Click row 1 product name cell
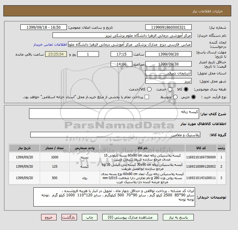Viewport: 238px width, 230px height. pos(142,157)
